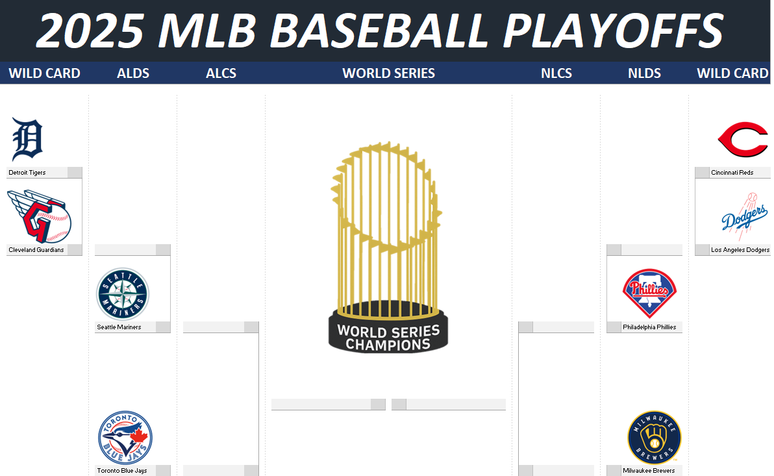774x476 pixels.
Task: Click the WORLD SERIES column header
Action: (x=388, y=73)
